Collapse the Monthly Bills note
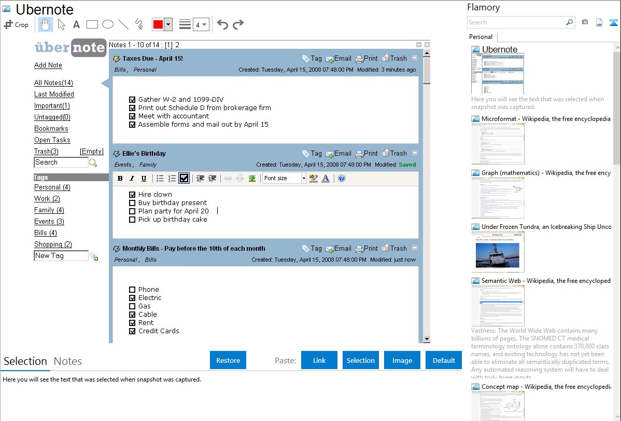621x421 pixels. pyautogui.click(x=415, y=248)
